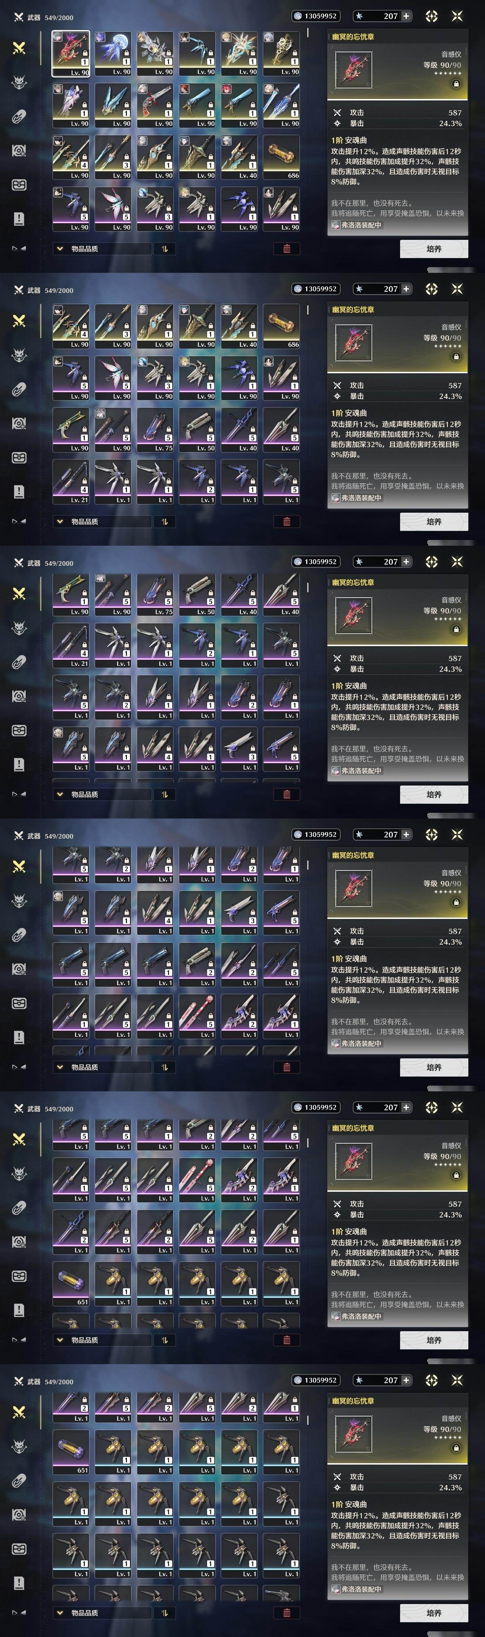The image size is (485, 1637).
Task: Expand the 物品品质 dropdown in the bottommost screenshot
Action: 102,1612
